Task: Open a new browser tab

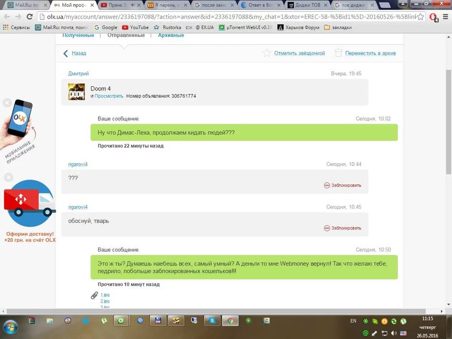Action: tap(384, 5)
